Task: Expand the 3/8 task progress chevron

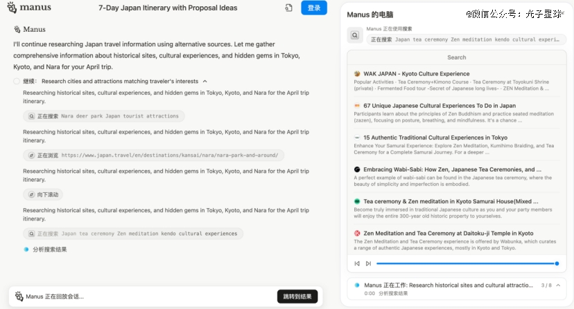Action: point(558,285)
